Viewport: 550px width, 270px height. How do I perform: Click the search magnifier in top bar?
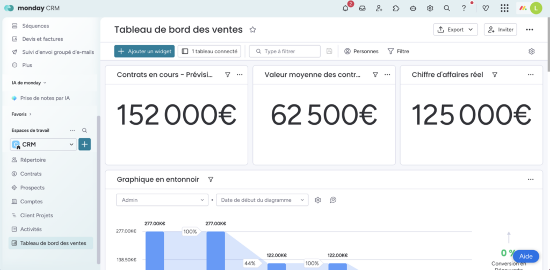(x=447, y=8)
